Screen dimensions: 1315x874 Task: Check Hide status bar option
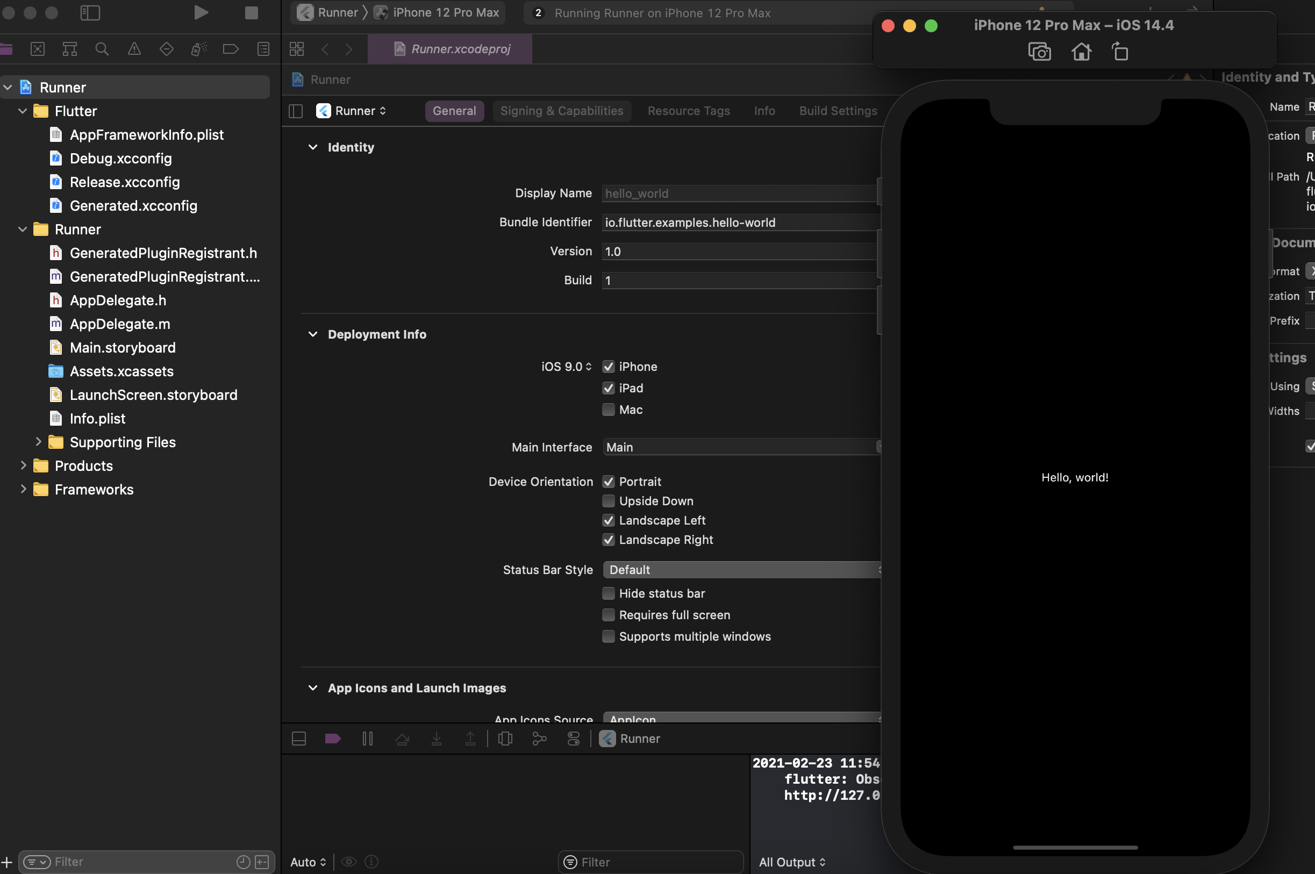[x=608, y=593]
